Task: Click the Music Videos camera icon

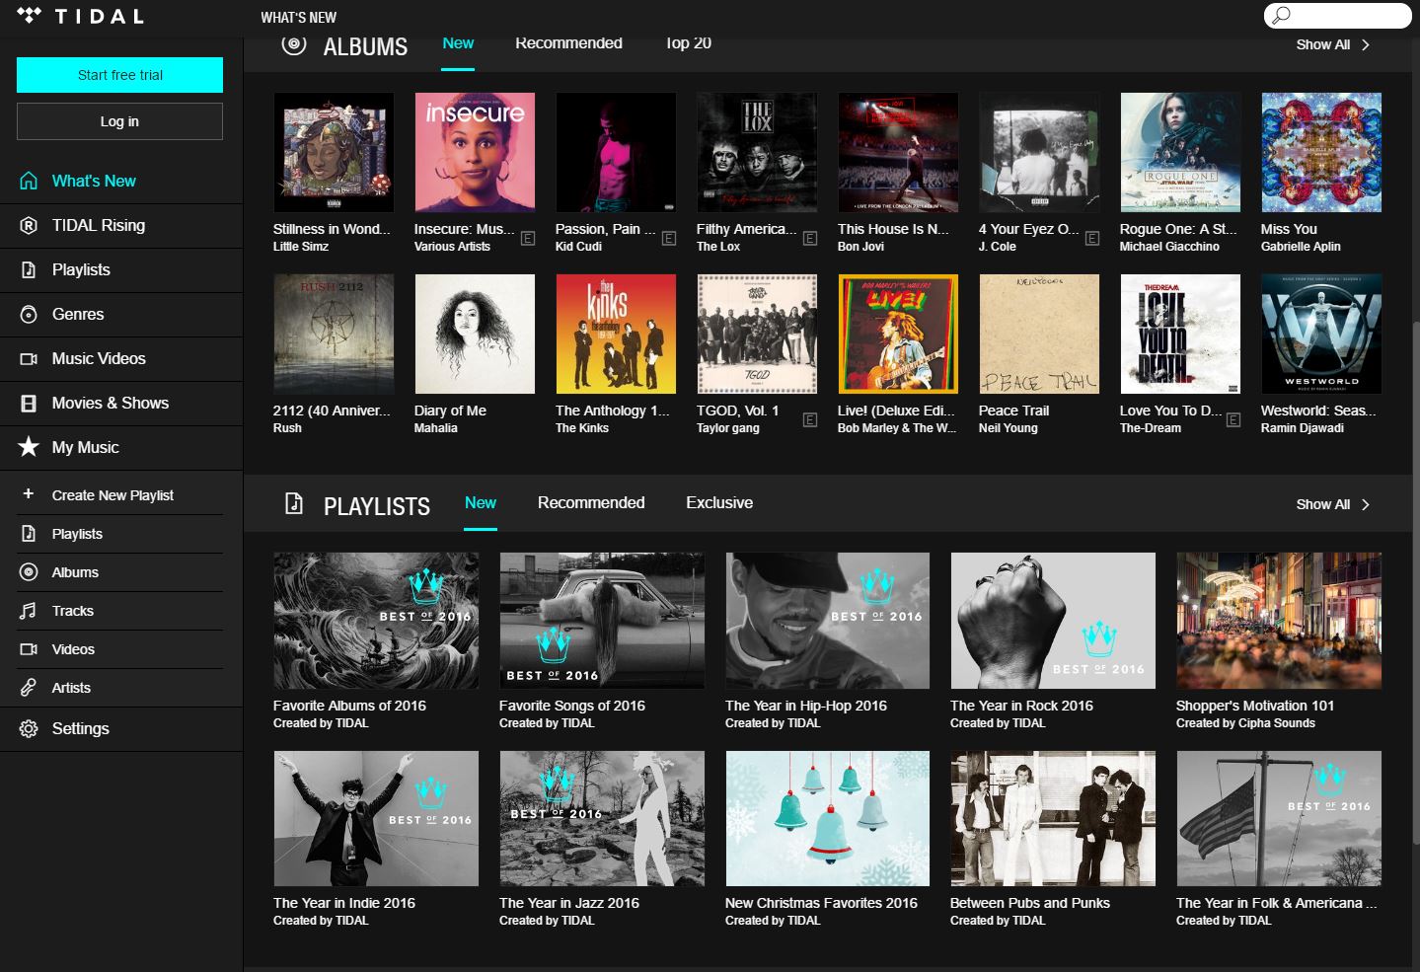Action: pyautogui.click(x=29, y=359)
